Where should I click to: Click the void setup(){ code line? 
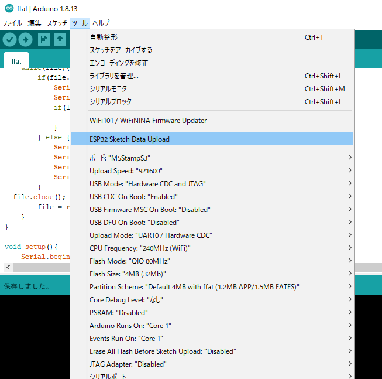[31, 247]
